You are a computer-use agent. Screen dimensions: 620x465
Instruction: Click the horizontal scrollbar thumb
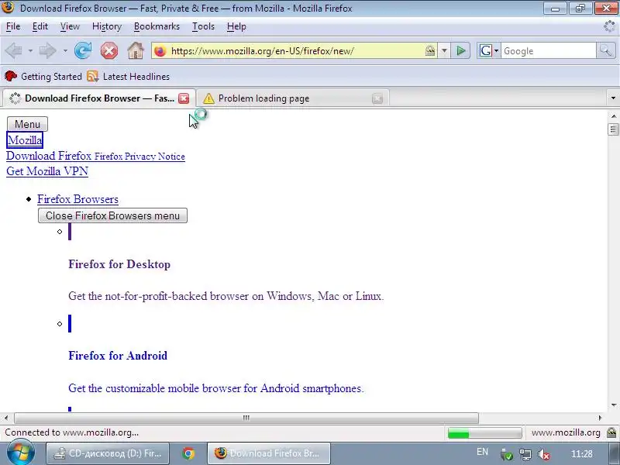[x=246, y=418]
